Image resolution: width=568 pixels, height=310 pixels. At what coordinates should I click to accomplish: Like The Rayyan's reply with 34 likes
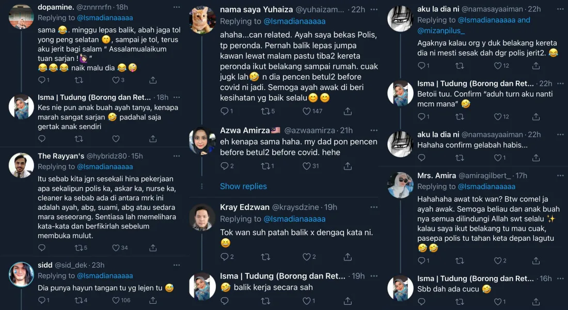point(116,248)
